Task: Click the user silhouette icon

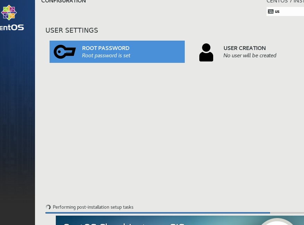Action: [x=206, y=52]
